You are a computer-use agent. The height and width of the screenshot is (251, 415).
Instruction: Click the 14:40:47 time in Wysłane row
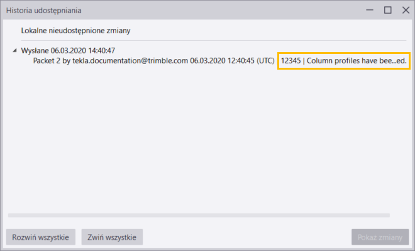101,51
